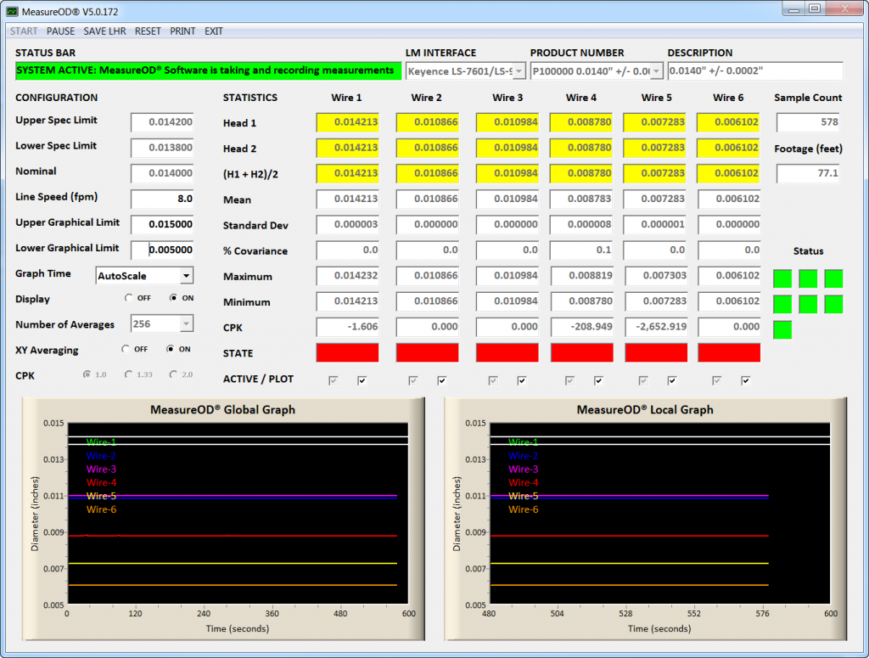869x658 pixels.
Task: Select XY Averaging OFF radio button
Action: [x=126, y=349]
